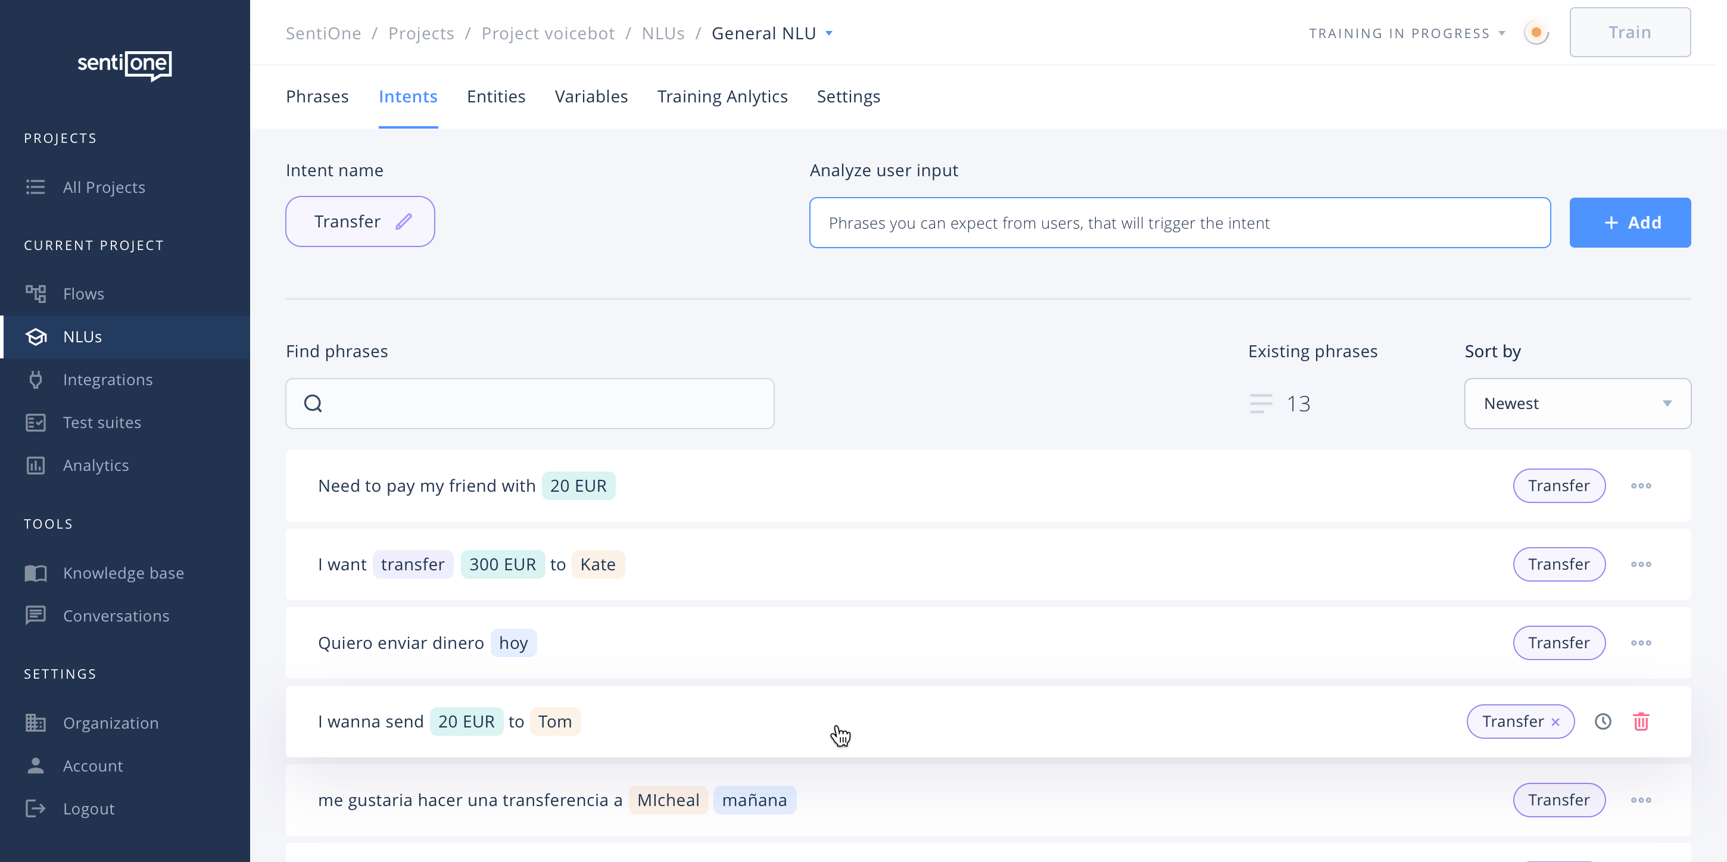Open Knowledge base from the sidebar
The image size is (1727, 862).
[x=123, y=573]
